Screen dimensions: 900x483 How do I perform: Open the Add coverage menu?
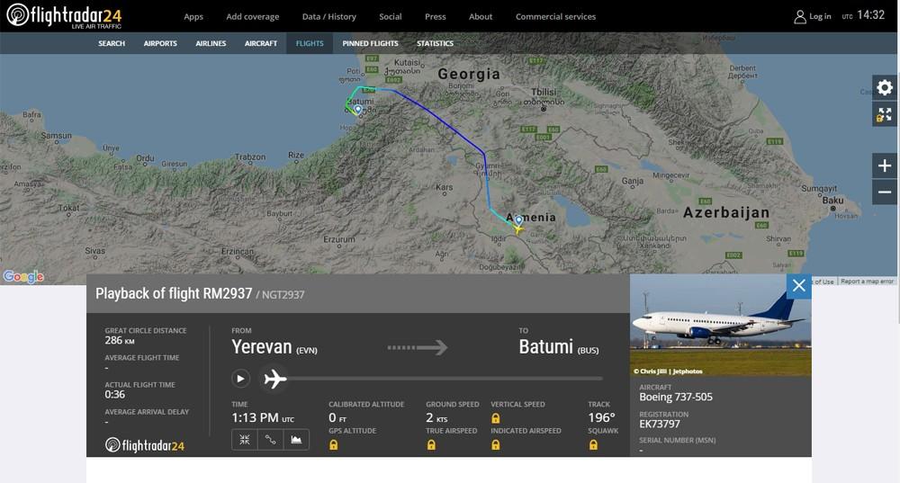(x=252, y=16)
